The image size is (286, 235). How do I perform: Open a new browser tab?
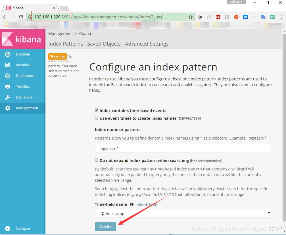tap(64, 8)
